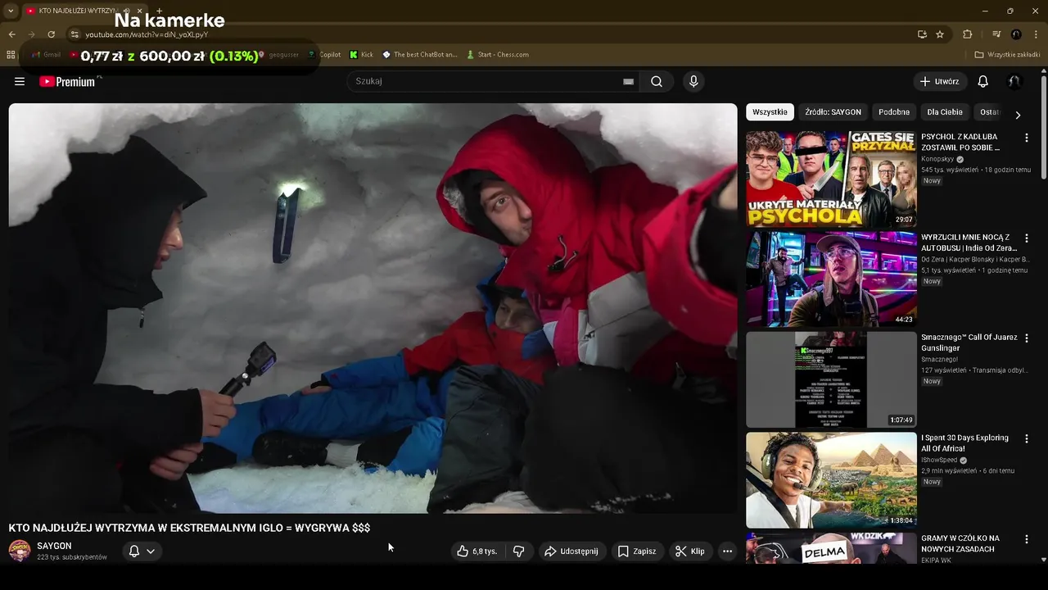
Task: Dislike the video with thumbs down
Action: (x=518, y=551)
